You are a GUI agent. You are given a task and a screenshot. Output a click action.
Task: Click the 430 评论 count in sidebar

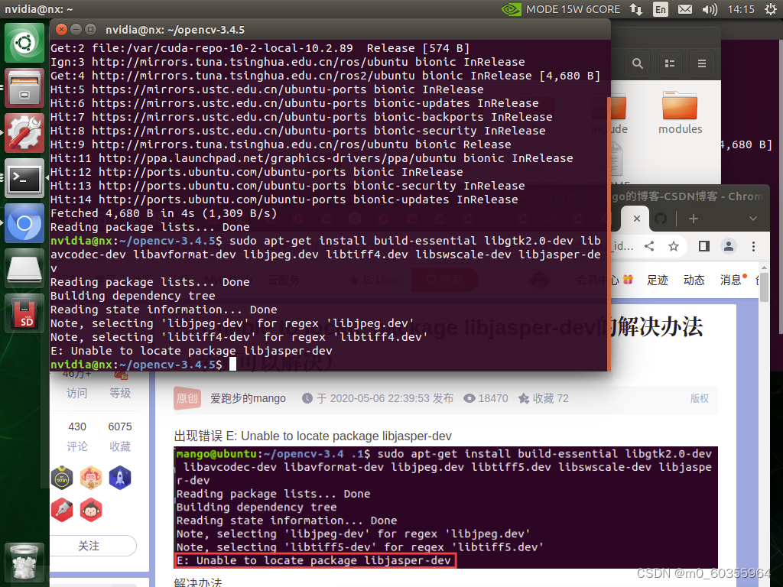pyautogui.click(x=77, y=436)
